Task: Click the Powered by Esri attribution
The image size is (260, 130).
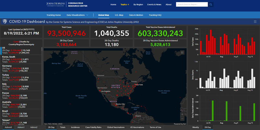Action: (180, 124)
